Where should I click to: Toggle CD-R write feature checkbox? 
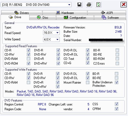click(28, 74)
